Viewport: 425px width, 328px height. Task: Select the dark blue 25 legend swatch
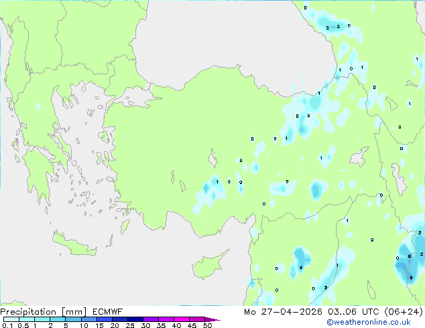click(x=135, y=319)
